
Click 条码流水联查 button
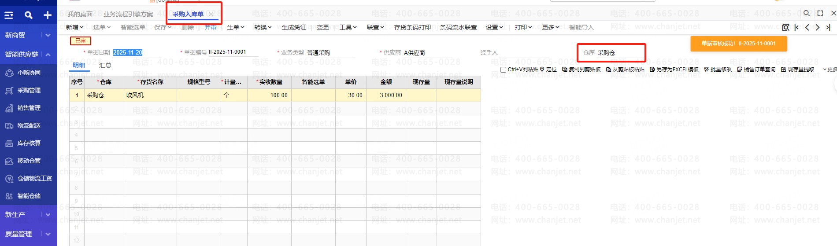458,27
